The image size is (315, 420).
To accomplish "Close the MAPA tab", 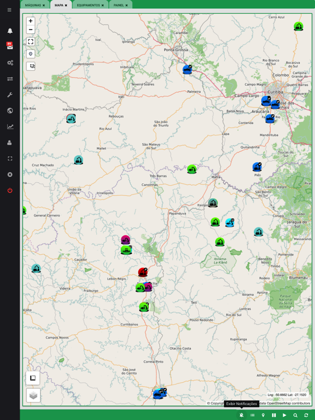I will [66, 5].
